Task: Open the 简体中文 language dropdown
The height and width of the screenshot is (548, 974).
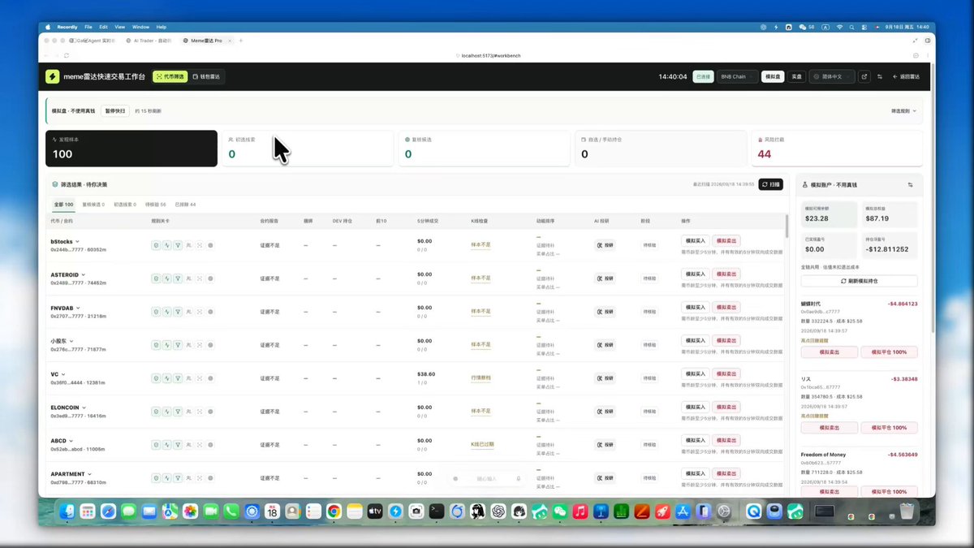Action: (832, 76)
